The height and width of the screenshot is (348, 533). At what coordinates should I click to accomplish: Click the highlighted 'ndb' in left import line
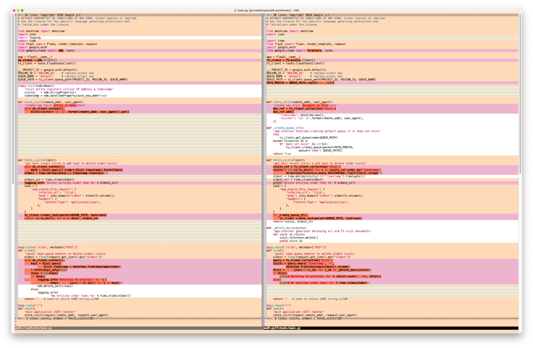61,51
